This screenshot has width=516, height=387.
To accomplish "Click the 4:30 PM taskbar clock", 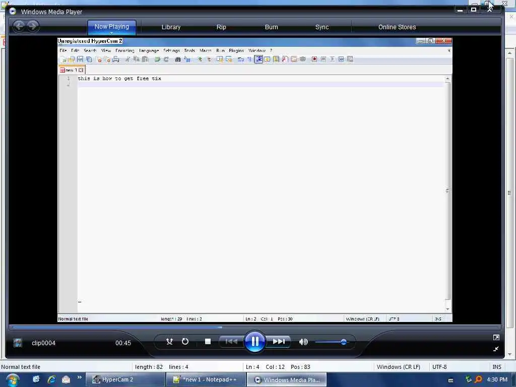I will (x=497, y=379).
